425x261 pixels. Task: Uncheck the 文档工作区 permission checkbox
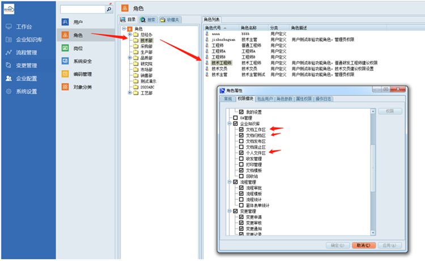point(241,130)
